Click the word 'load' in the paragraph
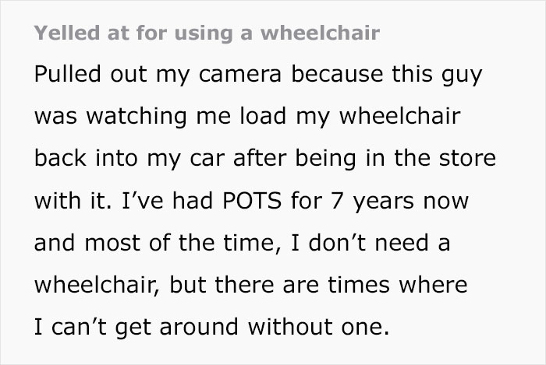Viewport: 546px width, 365px height. 263,116
